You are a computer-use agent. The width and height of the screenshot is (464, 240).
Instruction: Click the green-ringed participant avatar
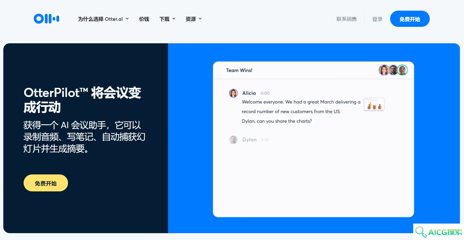point(402,70)
